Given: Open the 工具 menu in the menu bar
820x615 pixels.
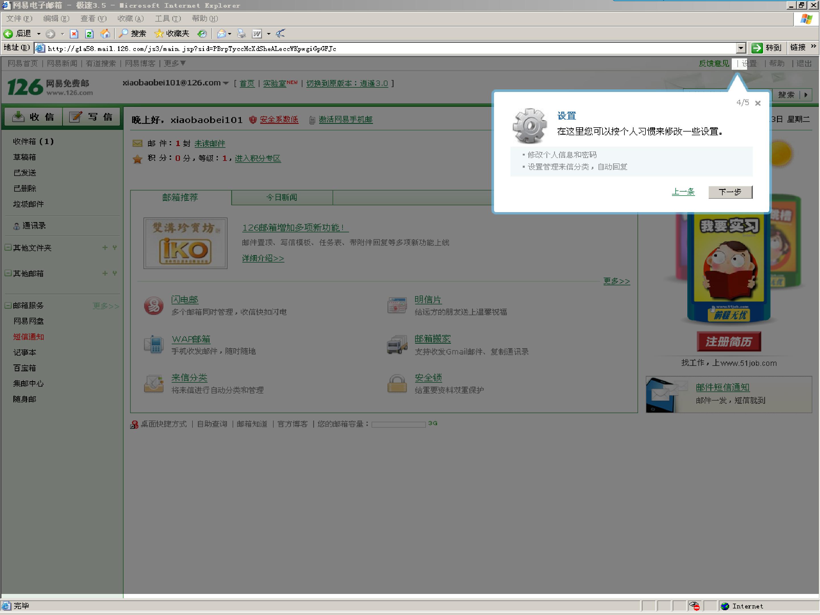Looking at the screenshot, I should tap(167, 19).
